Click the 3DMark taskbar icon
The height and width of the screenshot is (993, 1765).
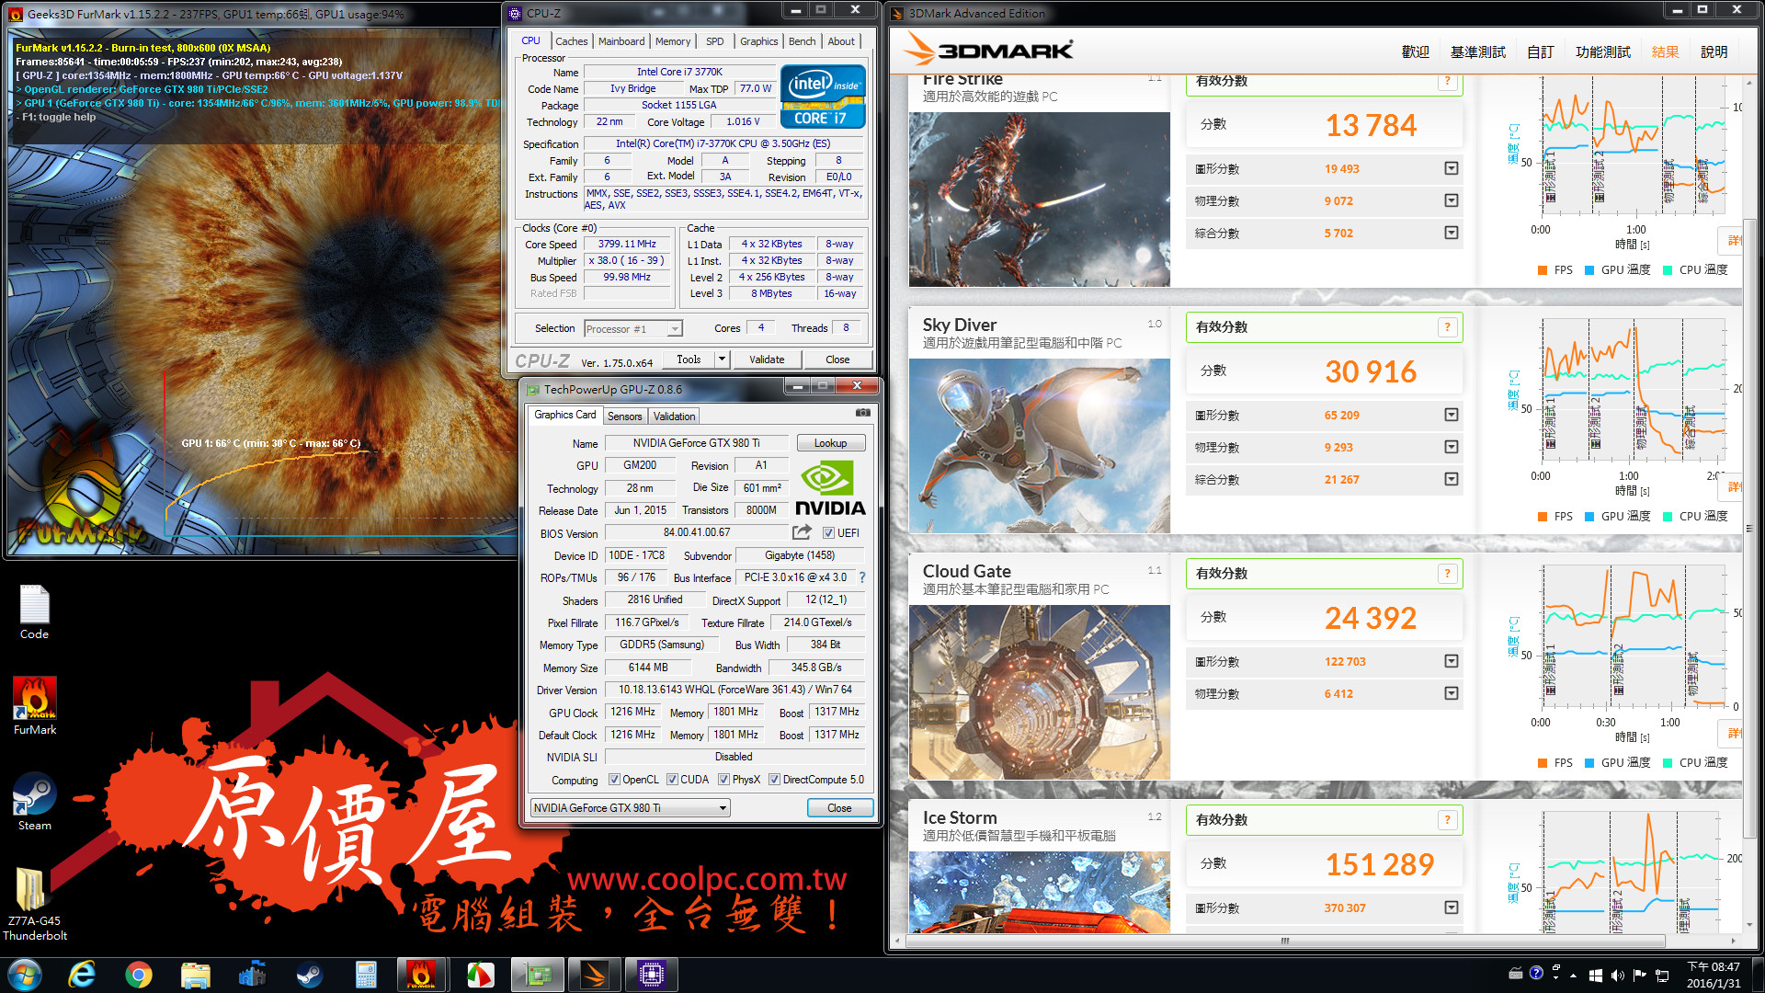coord(594,975)
